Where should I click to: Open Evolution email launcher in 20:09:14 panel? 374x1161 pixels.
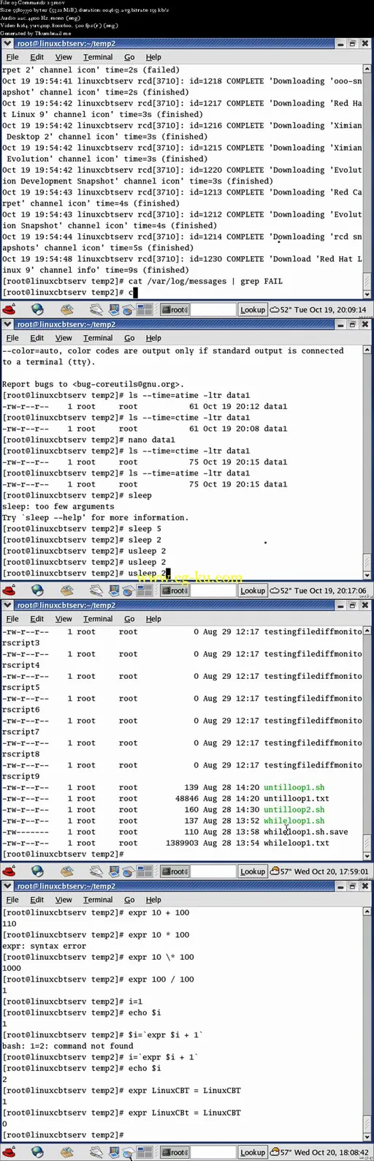pos(66,309)
